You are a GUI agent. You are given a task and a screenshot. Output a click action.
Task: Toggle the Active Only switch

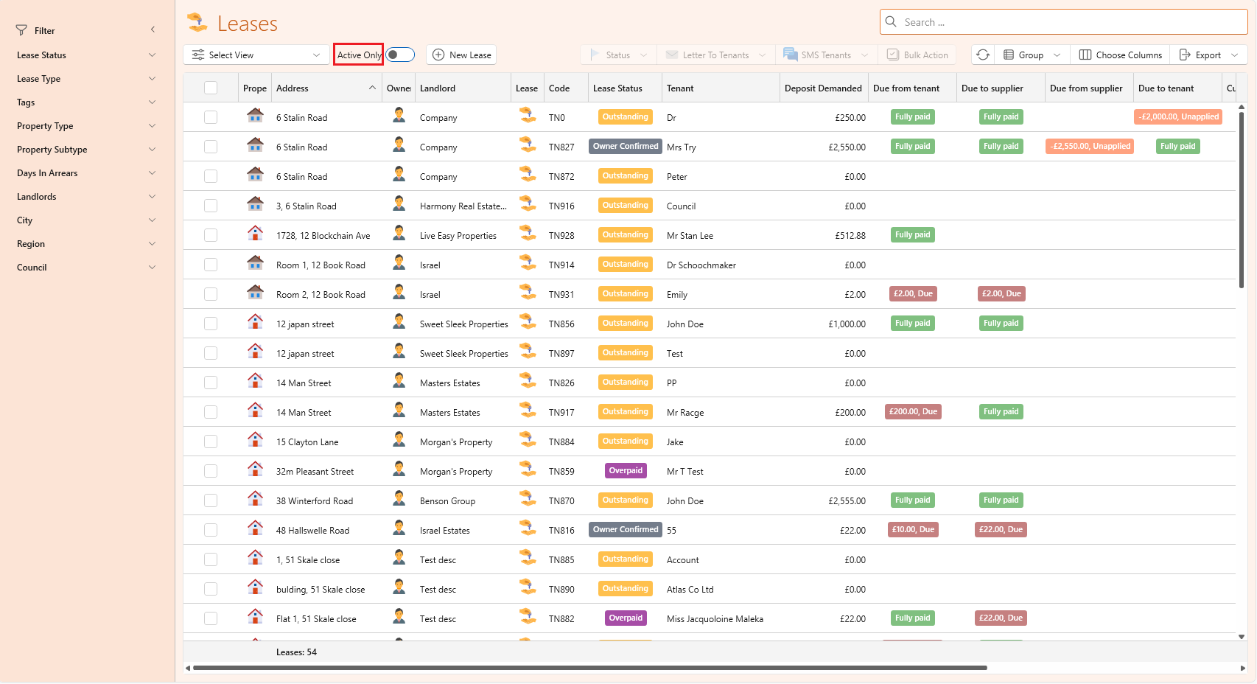401,55
